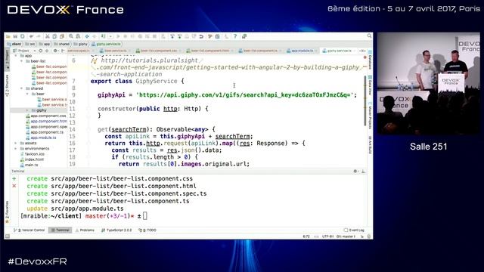
Task: Click the Replace toolbar icon
Action: [x=79, y=36]
